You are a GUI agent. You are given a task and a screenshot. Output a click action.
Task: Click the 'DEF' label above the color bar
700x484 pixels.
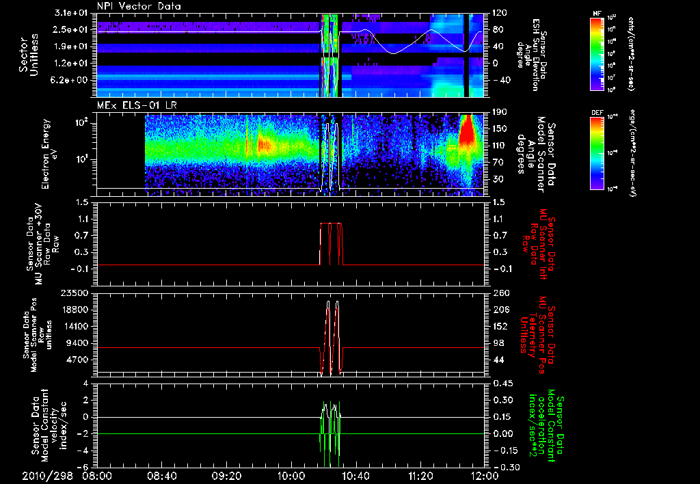tap(597, 113)
